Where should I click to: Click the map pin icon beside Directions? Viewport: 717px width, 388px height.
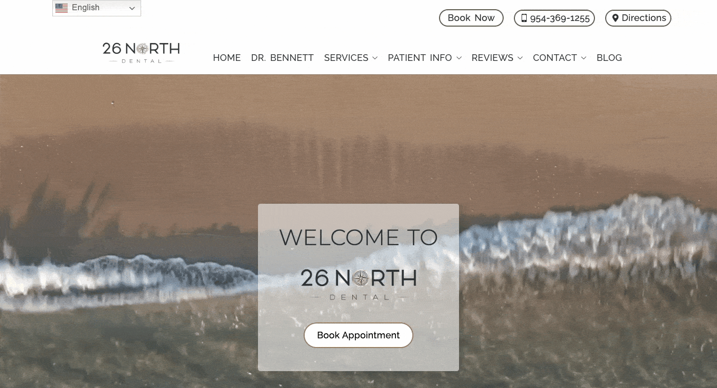(615, 18)
